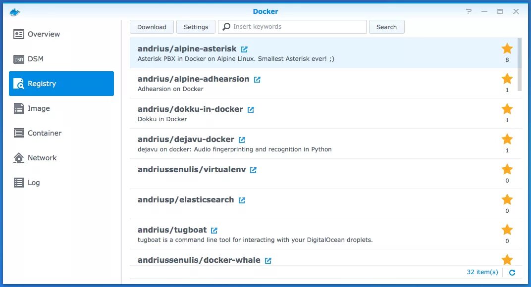Viewport: 531px width, 287px height.
Task: Click the star icon for andrius/alpine-asterisk
Action: click(507, 48)
